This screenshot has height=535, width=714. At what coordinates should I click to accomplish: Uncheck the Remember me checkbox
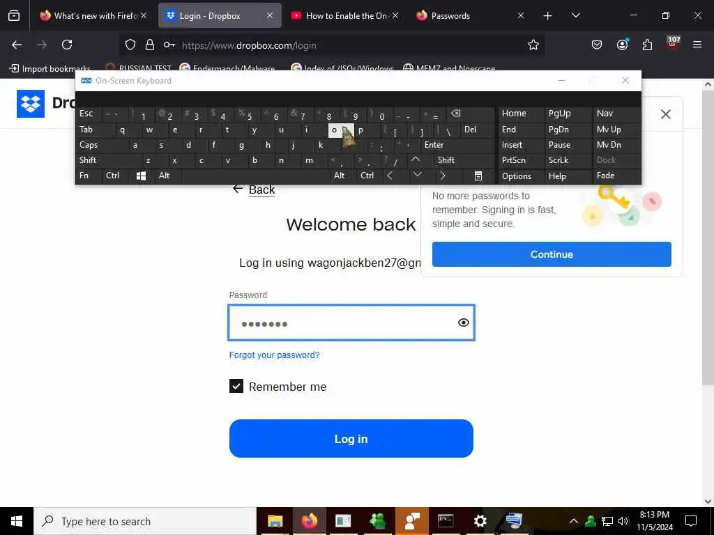[236, 386]
